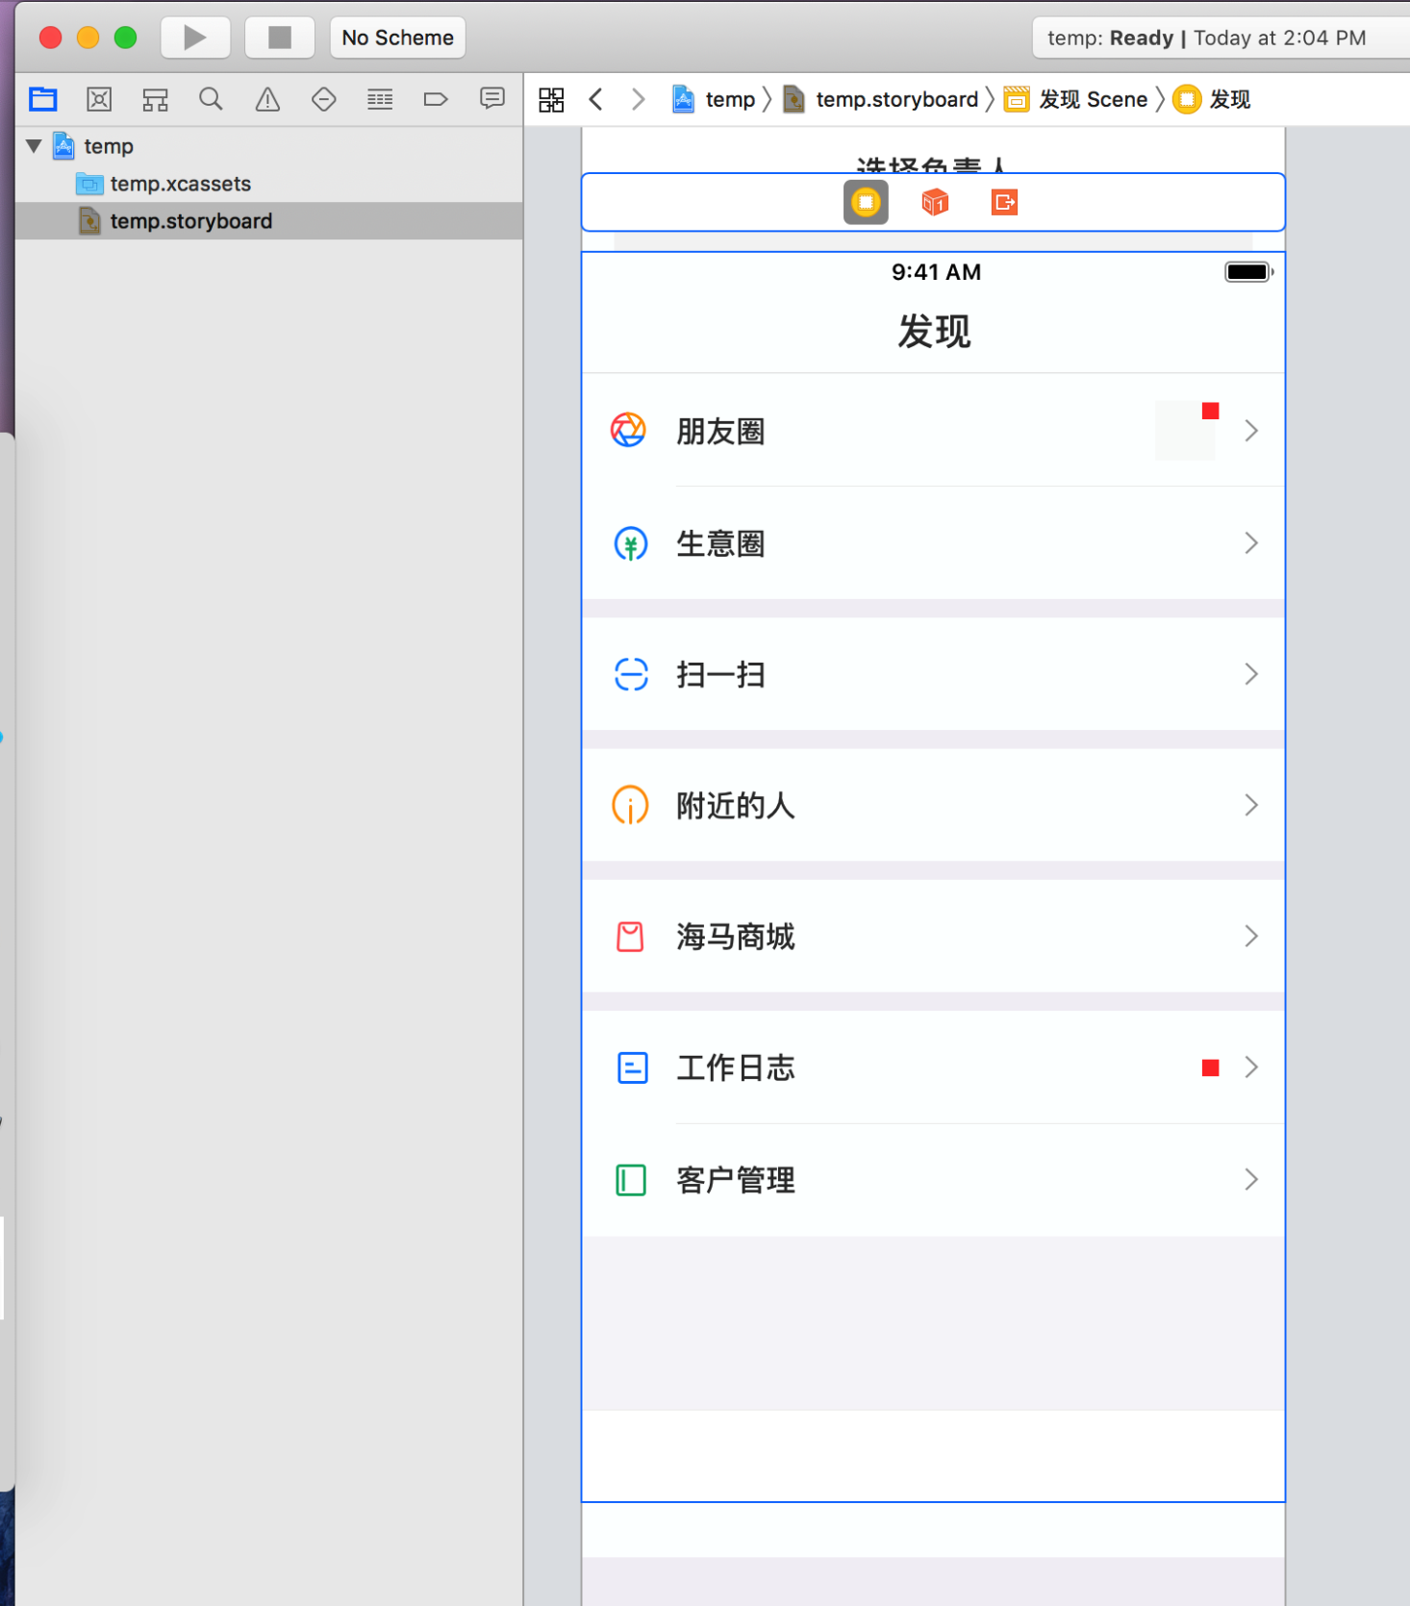Open the Issue navigator warning triangle
1410x1606 pixels.
pos(267,99)
